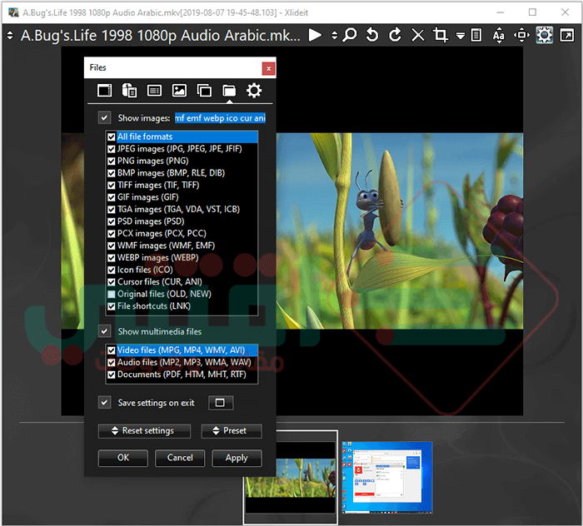Screen dimensions: 583x526
Task: Switch to the overlapping windows tab
Action: pyautogui.click(x=204, y=91)
